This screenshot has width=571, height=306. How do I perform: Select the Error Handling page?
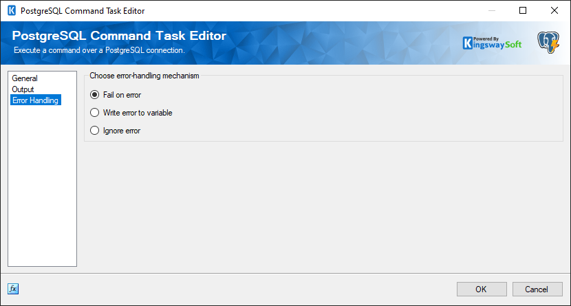(36, 100)
